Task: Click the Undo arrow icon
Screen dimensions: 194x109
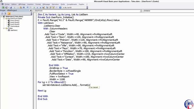Action: [x=28, y=8]
